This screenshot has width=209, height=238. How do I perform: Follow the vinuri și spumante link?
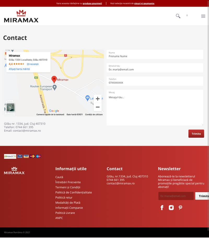point(144,3)
